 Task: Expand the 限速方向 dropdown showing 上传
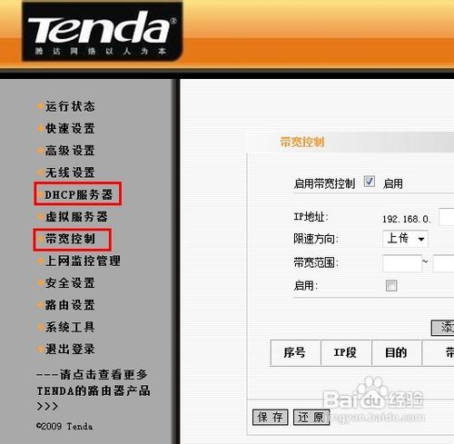(405, 239)
